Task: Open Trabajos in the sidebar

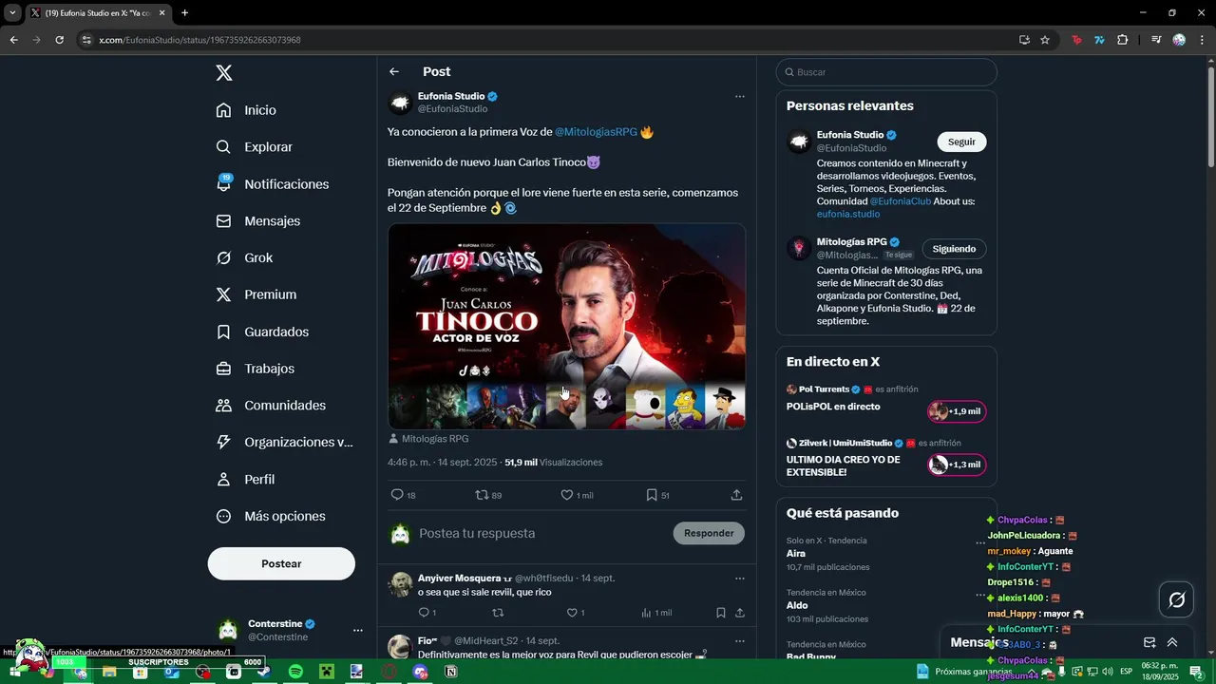Action: click(x=256, y=369)
